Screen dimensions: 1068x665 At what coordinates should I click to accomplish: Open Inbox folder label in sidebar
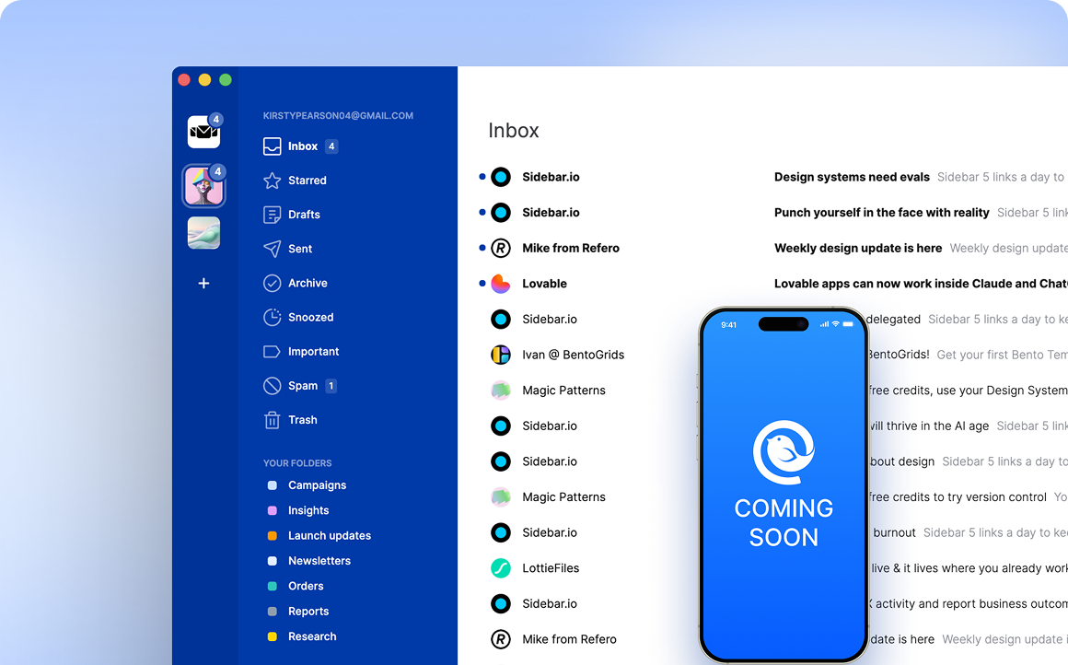coord(302,146)
